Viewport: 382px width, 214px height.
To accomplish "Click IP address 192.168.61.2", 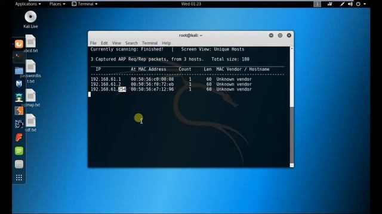I will coord(106,84).
